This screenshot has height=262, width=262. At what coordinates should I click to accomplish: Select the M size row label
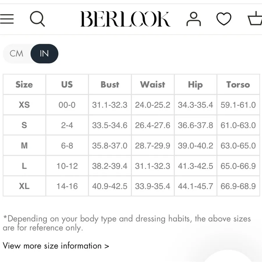[x=24, y=146]
